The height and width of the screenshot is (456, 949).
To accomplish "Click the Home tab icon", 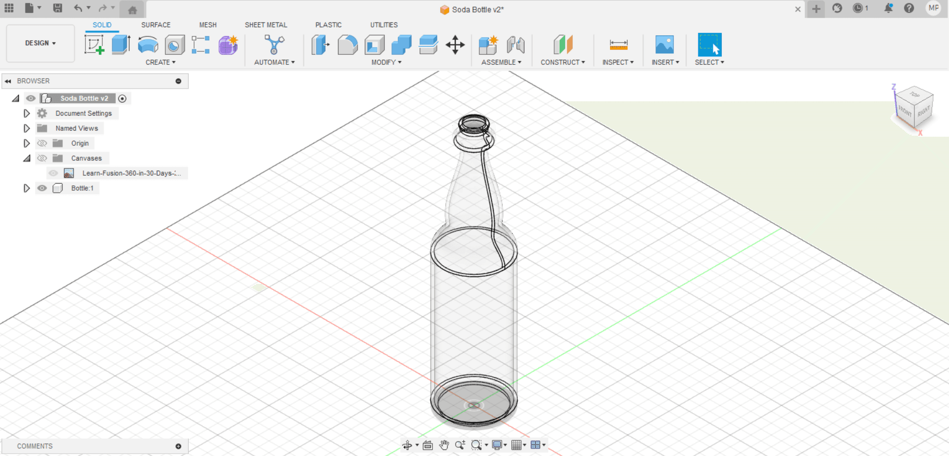I will coord(132,9).
